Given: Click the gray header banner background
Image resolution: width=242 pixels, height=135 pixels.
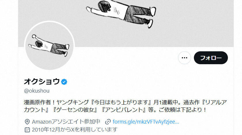Looking at the screenshot, I should [193, 23].
